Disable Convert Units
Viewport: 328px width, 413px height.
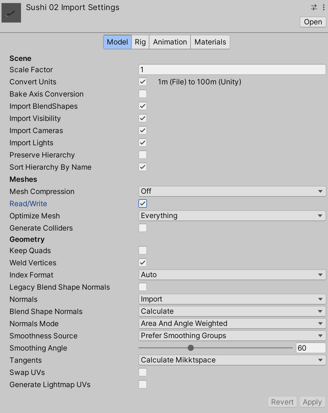pos(142,82)
